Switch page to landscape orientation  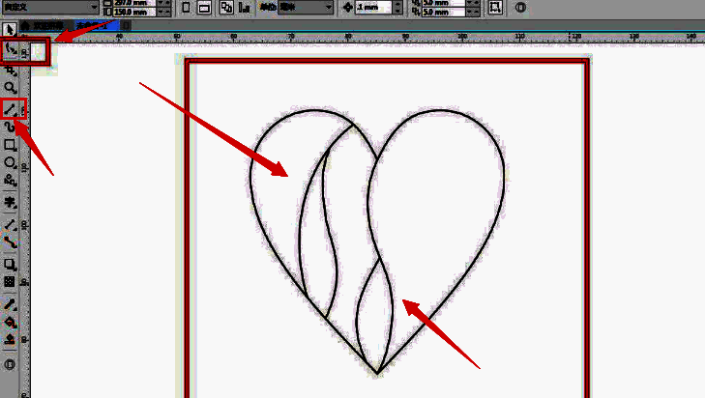204,8
